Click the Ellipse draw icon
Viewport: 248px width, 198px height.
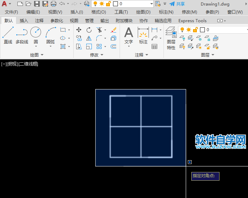63,38
